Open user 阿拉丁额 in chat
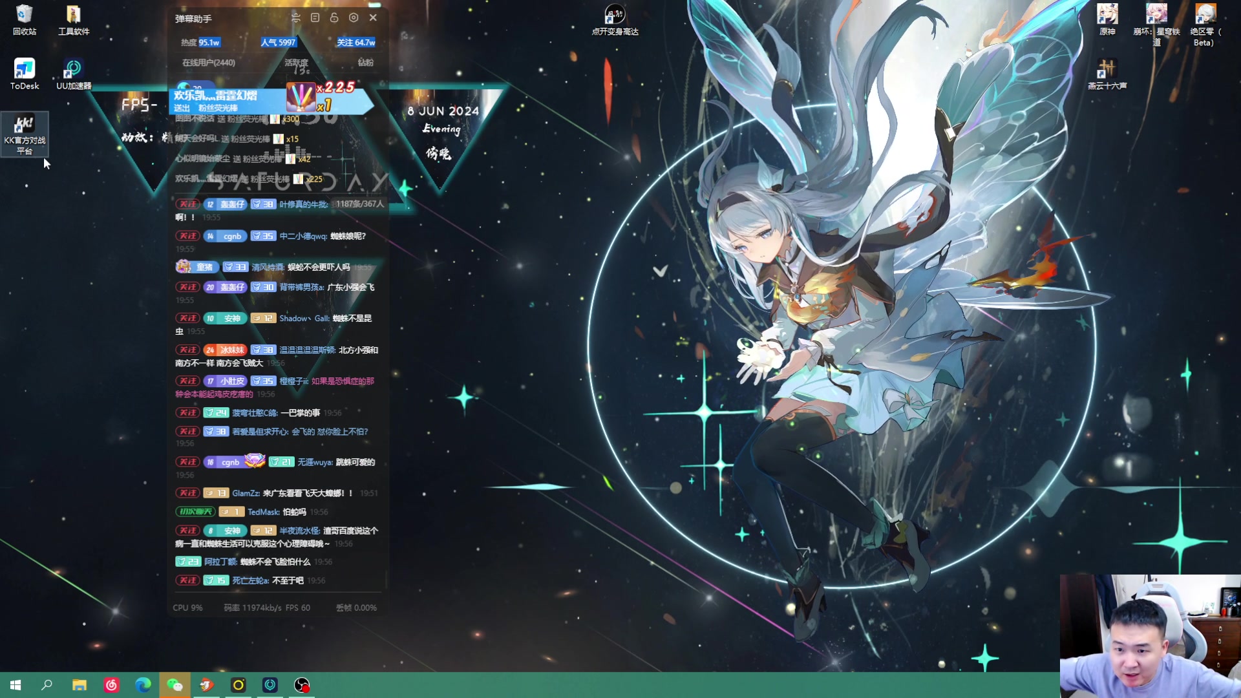The width and height of the screenshot is (1241, 698). 220,562
